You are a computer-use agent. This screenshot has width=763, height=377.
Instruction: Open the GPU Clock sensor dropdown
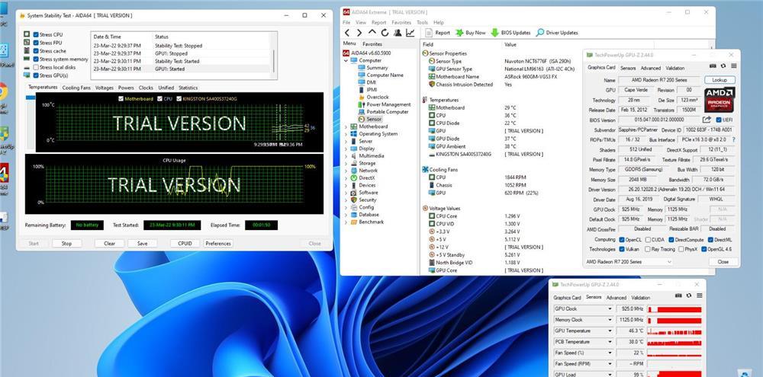pyautogui.click(x=609, y=309)
